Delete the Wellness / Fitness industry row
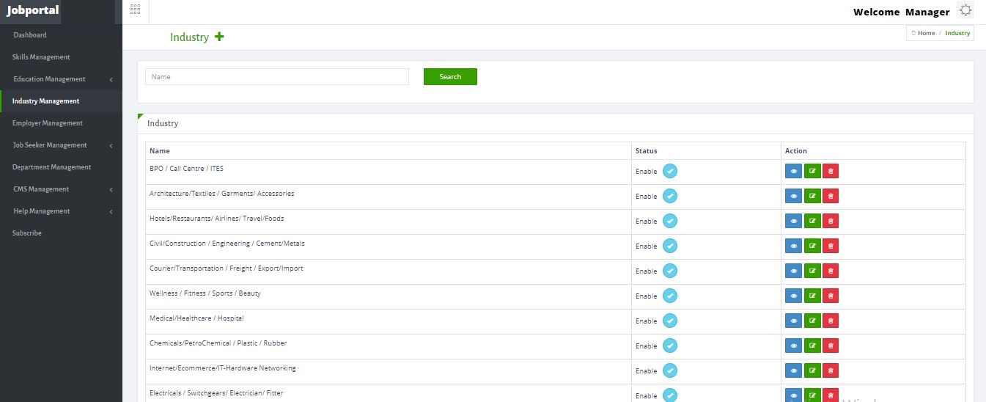Screen dimensions: 986x402 pos(831,296)
